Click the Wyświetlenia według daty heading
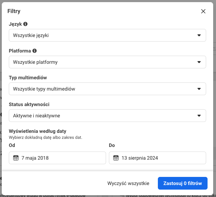 click(x=37, y=131)
